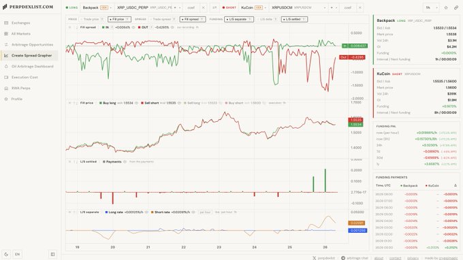The image size is (463, 260).
Task: Toggle the Fill spread series
Action: pyautogui.click(x=193, y=19)
